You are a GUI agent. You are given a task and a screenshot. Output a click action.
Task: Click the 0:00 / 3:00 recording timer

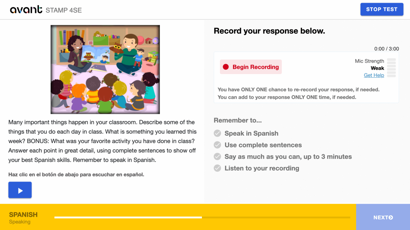[x=386, y=49]
